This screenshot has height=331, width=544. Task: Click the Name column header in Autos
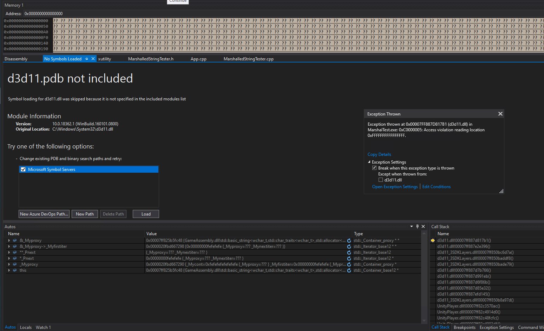(75, 234)
